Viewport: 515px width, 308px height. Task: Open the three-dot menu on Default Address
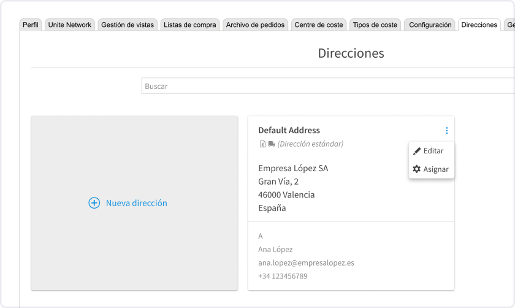(x=446, y=131)
